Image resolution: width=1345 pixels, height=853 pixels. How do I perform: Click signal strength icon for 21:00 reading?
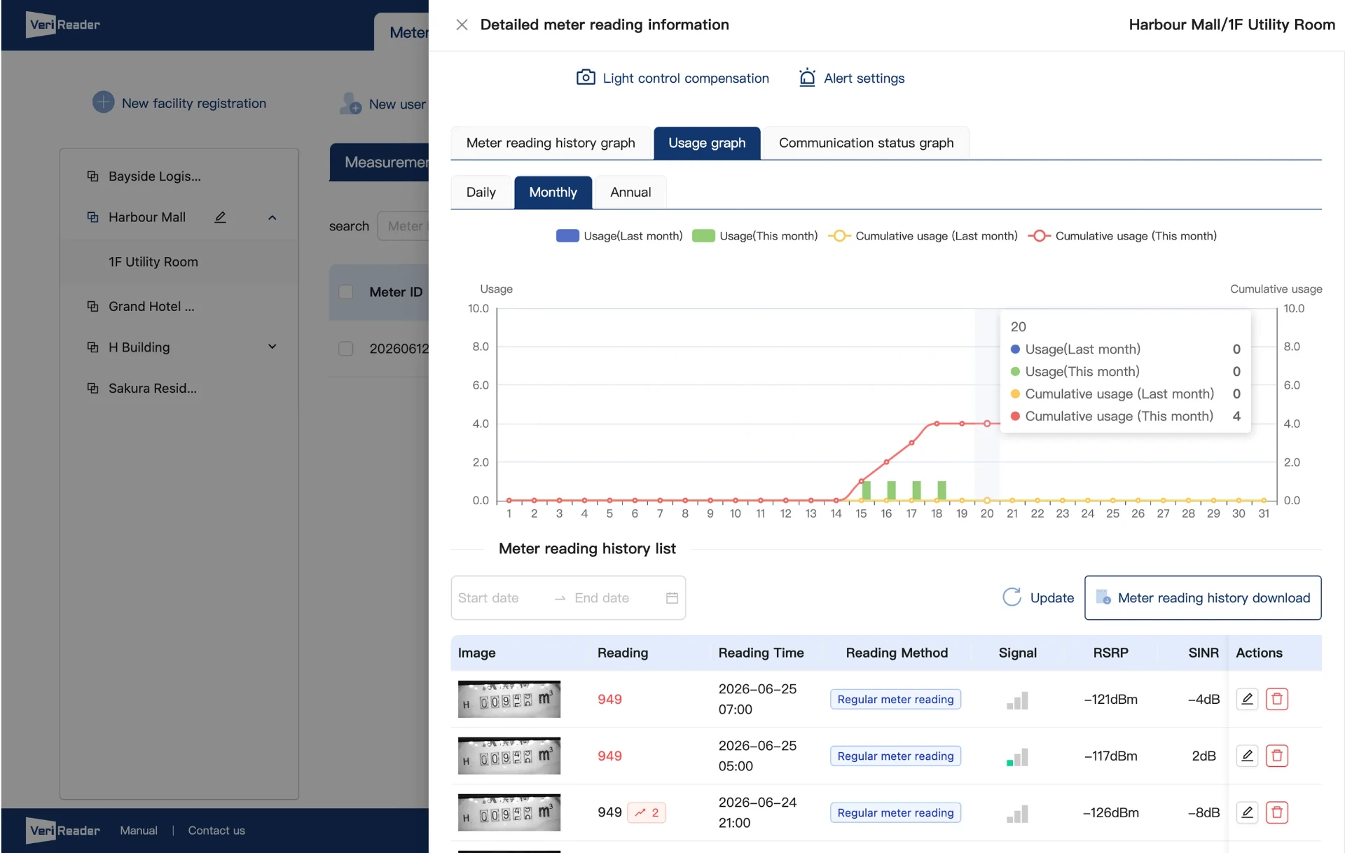coord(1017,814)
